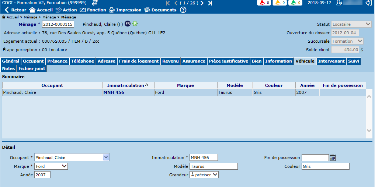
Task: Open the Impression menu
Action: [x=125, y=10]
